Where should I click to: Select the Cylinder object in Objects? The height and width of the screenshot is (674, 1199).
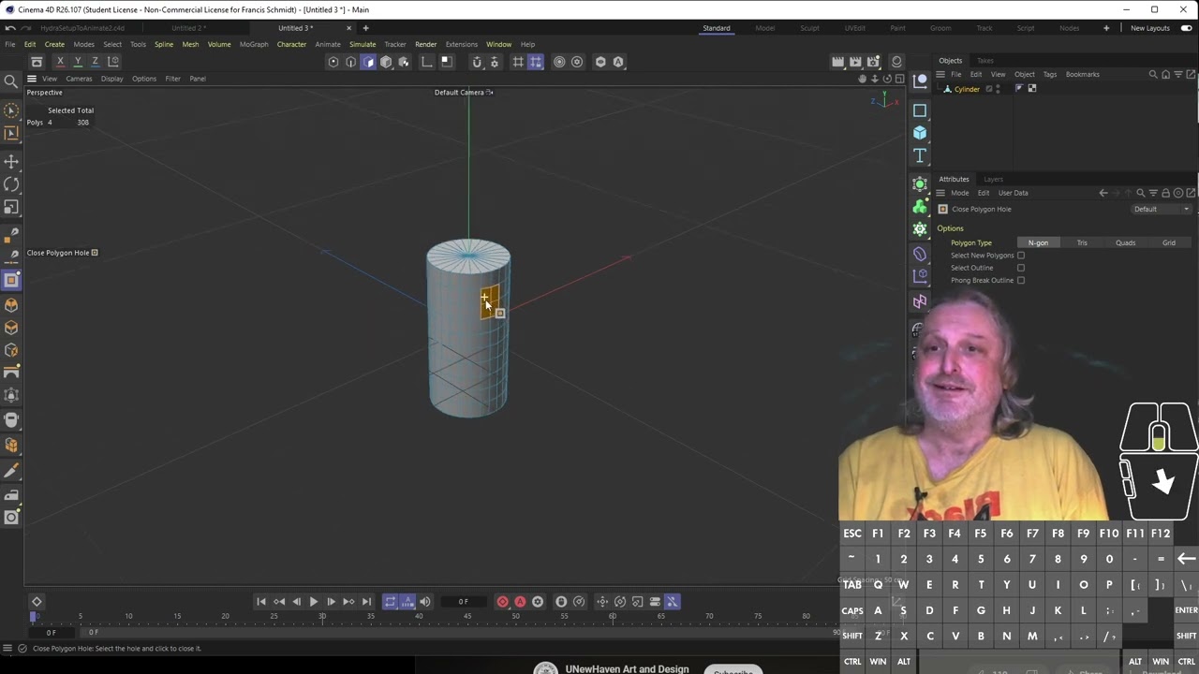click(968, 89)
